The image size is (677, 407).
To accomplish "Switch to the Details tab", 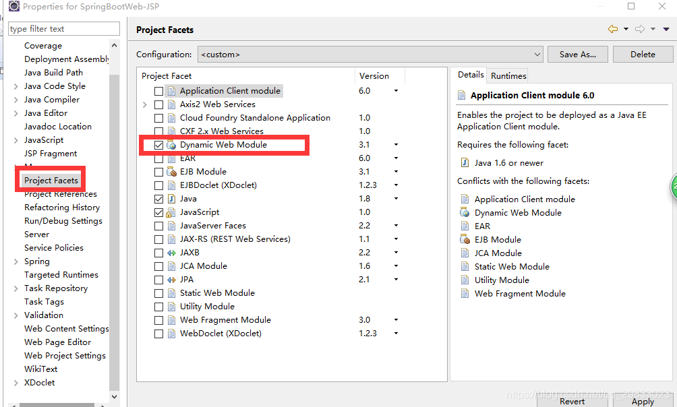I will pyautogui.click(x=470, y=75).
